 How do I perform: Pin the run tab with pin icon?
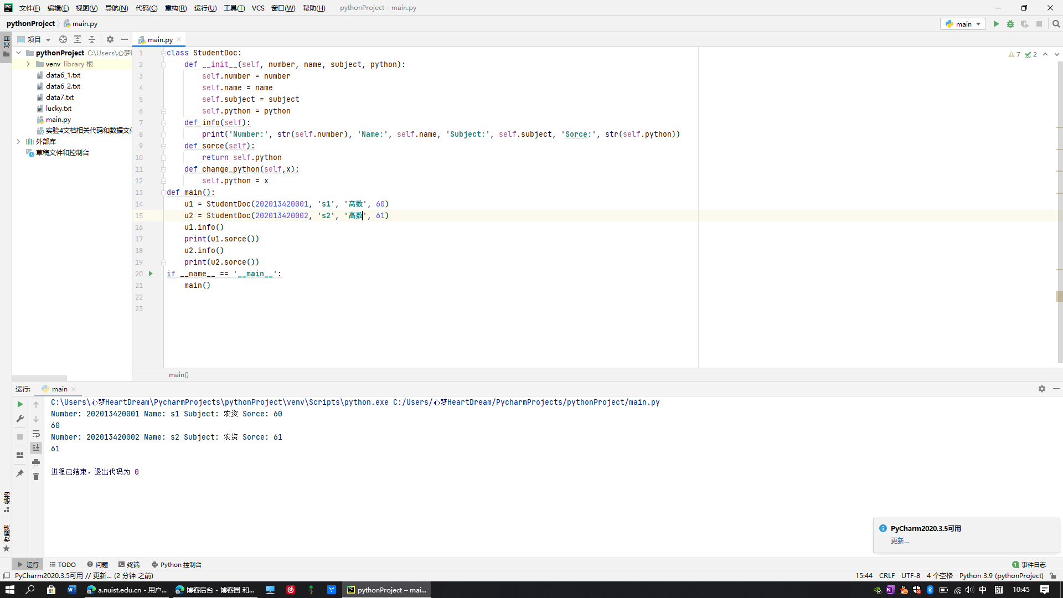[x=20, y=473]
